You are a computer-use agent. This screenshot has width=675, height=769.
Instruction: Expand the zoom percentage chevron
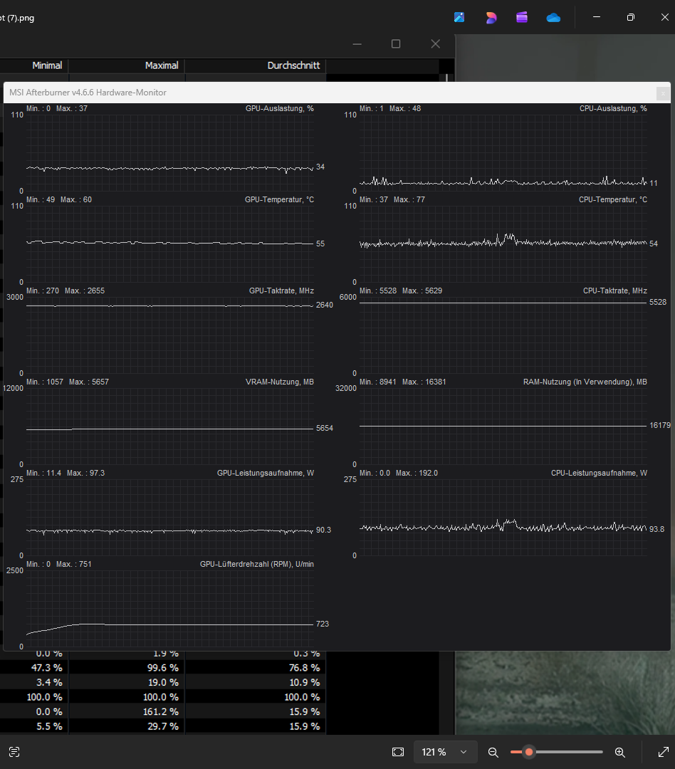click(463, 752)
